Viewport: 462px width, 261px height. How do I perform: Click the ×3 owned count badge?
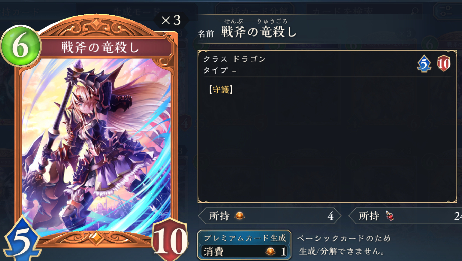171,20
